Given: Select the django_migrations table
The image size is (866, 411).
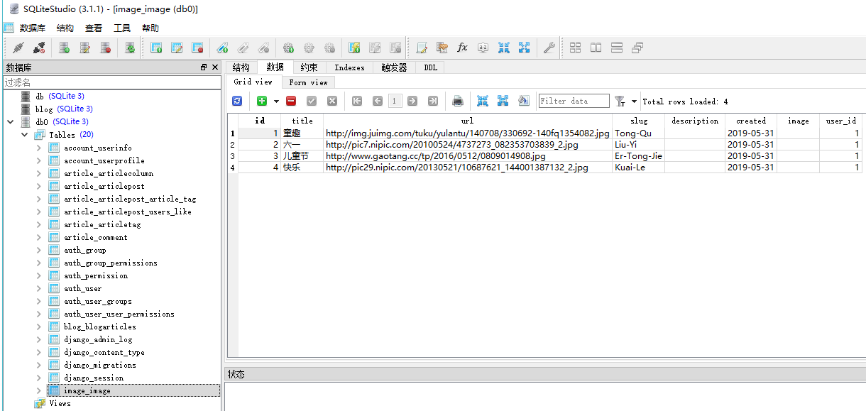Looking at the screenshot, I should pos(100,365).
